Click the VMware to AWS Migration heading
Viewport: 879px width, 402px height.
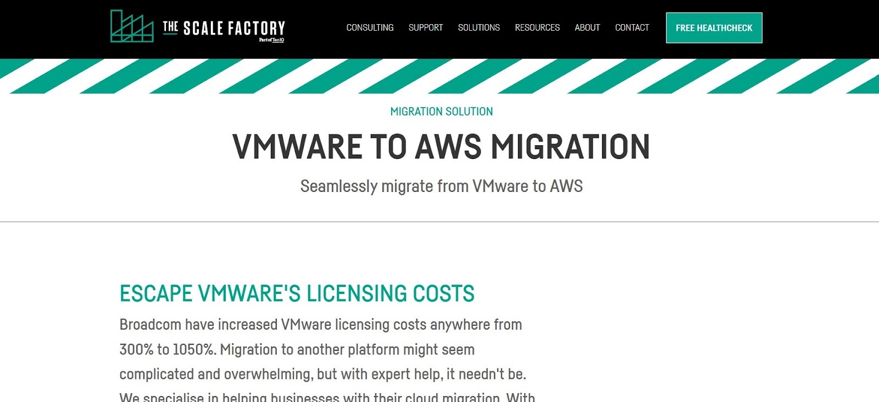point(441,146)
